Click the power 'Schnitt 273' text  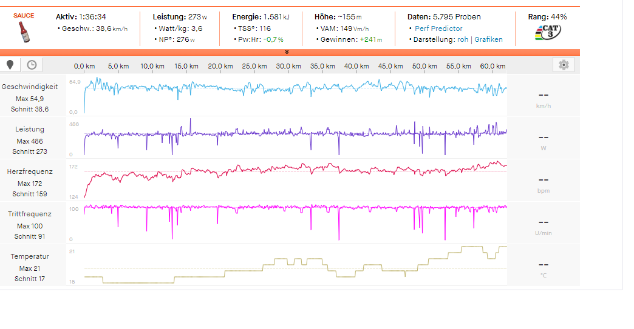click(x=30, y=151)
